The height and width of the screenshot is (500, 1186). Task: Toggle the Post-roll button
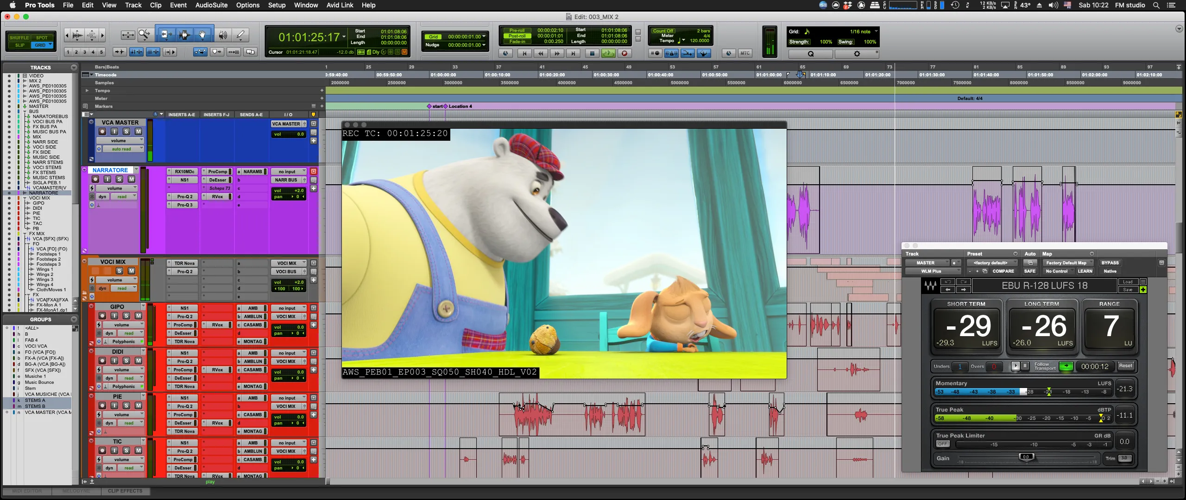(x=517, y=36)
